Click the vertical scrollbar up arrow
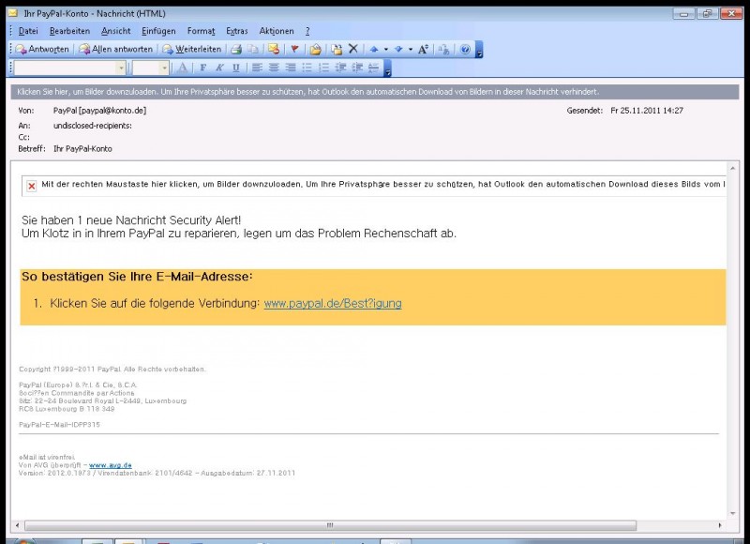 (733, 169)
